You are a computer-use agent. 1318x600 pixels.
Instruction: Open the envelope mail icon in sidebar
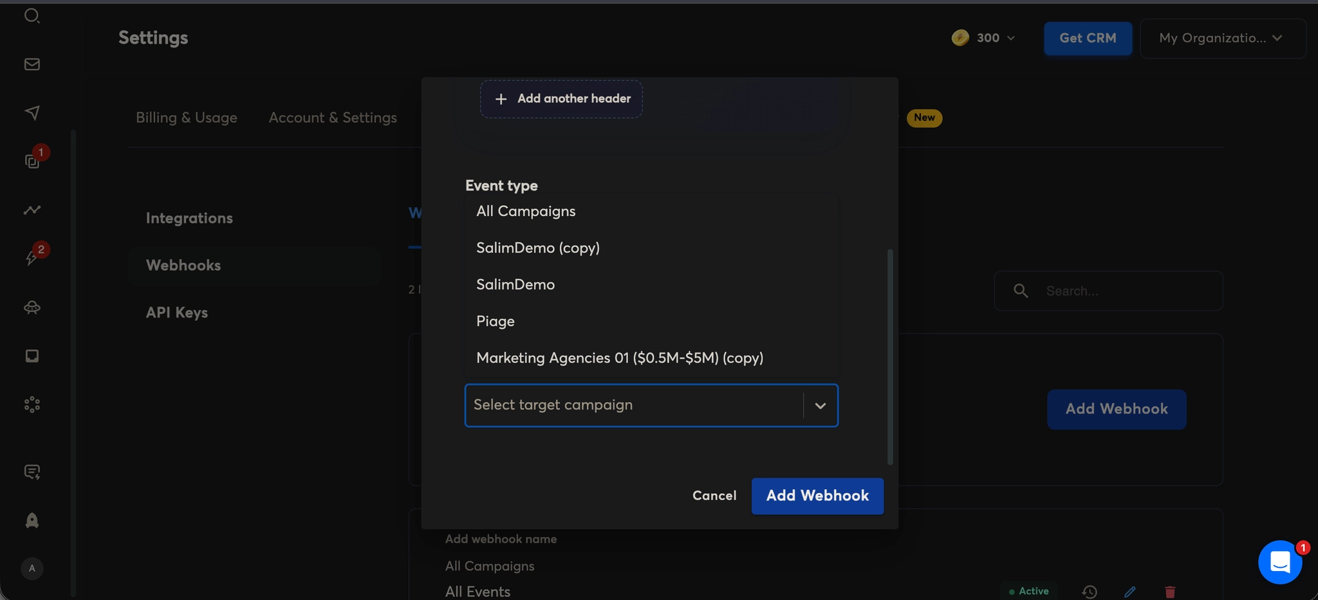click(x=32, y=64)
